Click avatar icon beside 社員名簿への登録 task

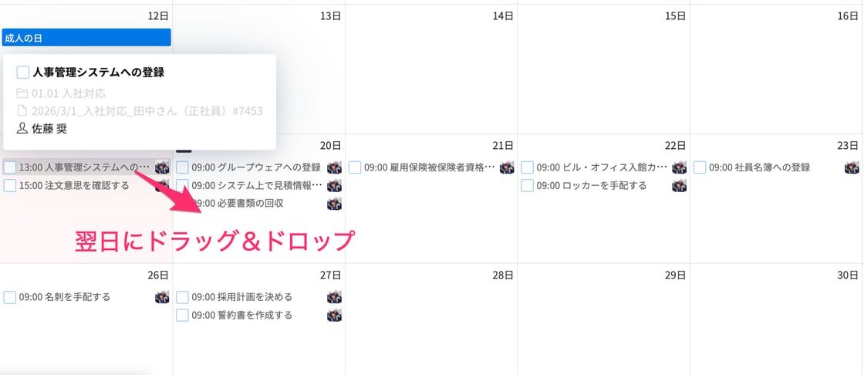(x=852, y=167)
